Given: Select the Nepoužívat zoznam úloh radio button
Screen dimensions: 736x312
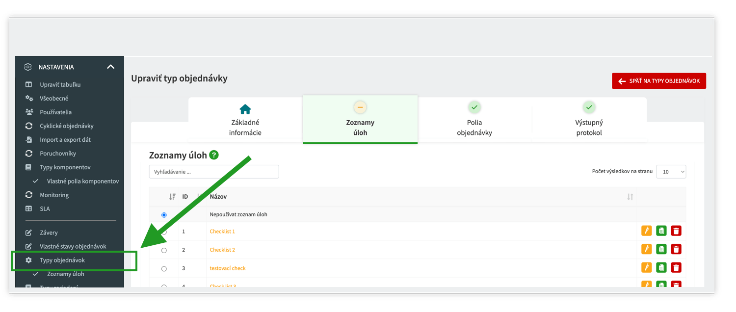Looking at the screenshot, I should pyautogui.click(x=164, y=215).
